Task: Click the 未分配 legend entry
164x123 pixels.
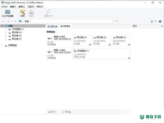Action: pyautogui.click(x=67, y=112)
